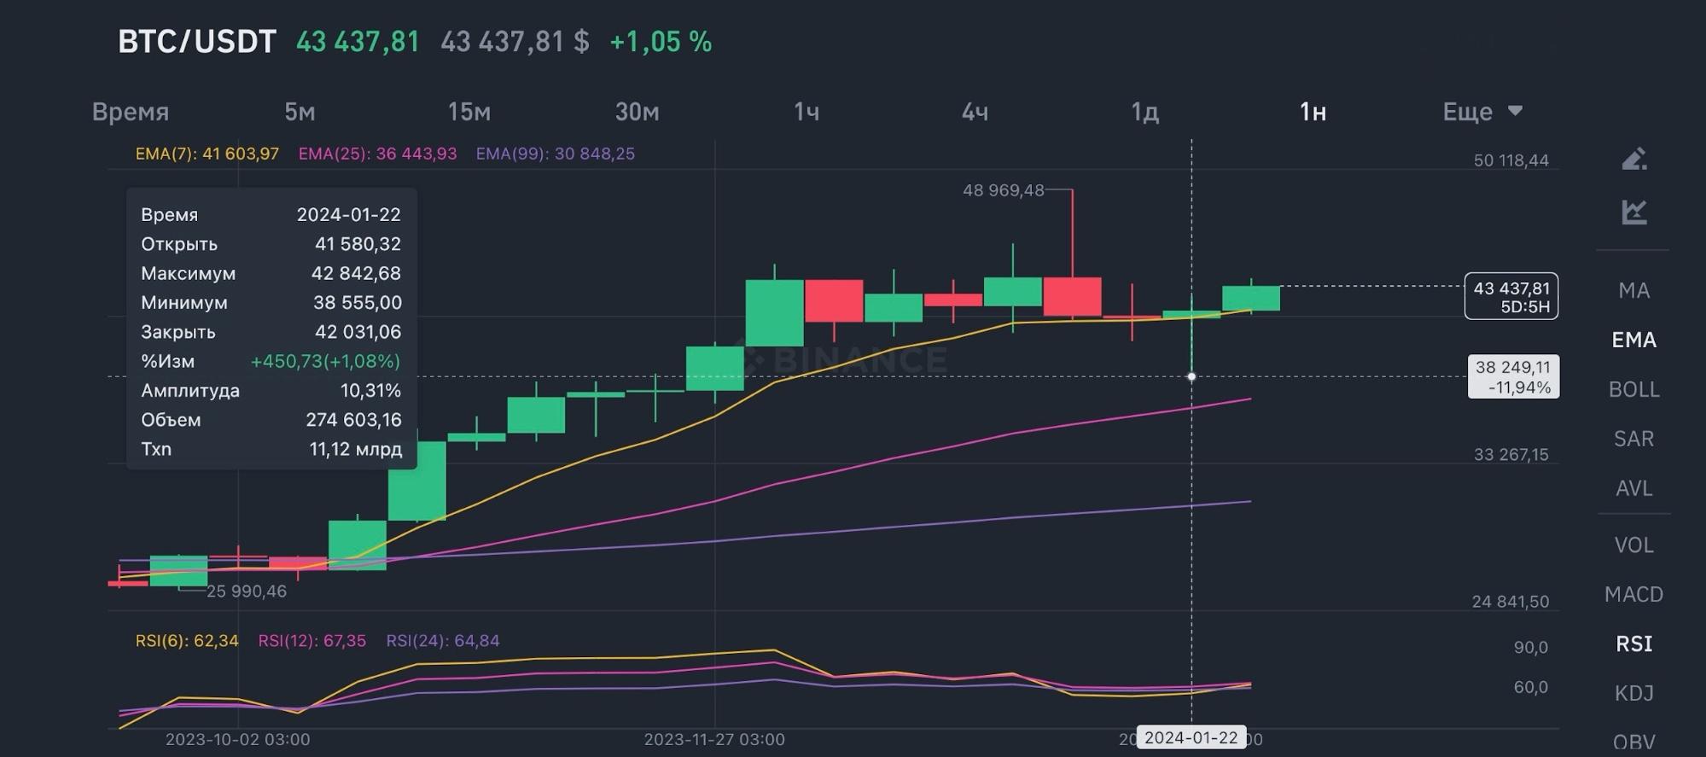Enable the AVL indicator
This screenshot has width=1706, height=757.
[1634, 488]
